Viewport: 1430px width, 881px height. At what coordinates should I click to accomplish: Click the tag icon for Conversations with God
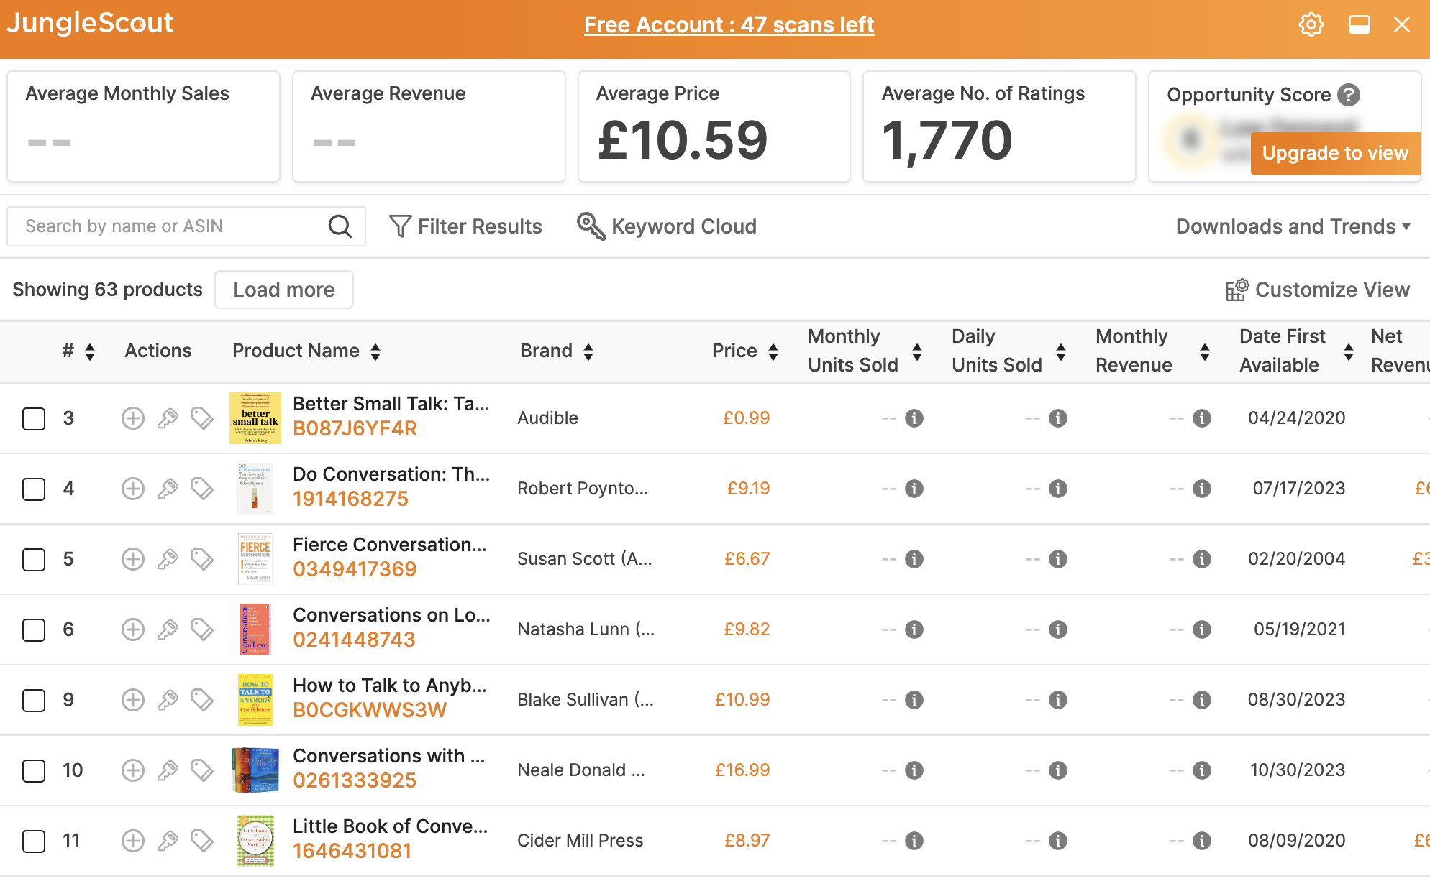click(x=202, y=770)
